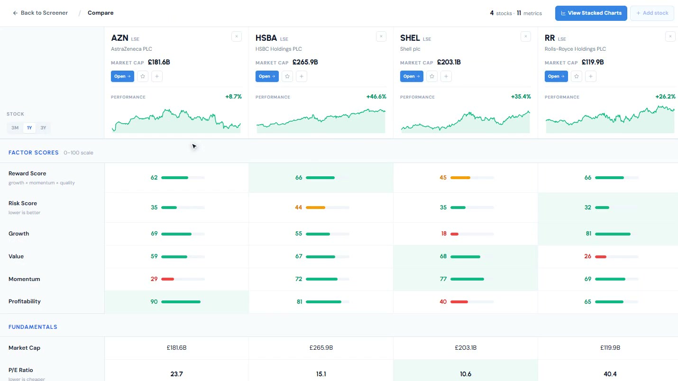
Task: Open the RR stock page
Action: click(556, 76)
